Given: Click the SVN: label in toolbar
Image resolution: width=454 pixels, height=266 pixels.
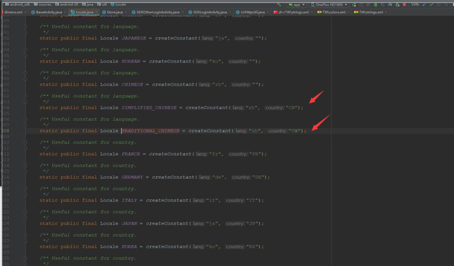Looking at the screenshot, I should (415, 5).
